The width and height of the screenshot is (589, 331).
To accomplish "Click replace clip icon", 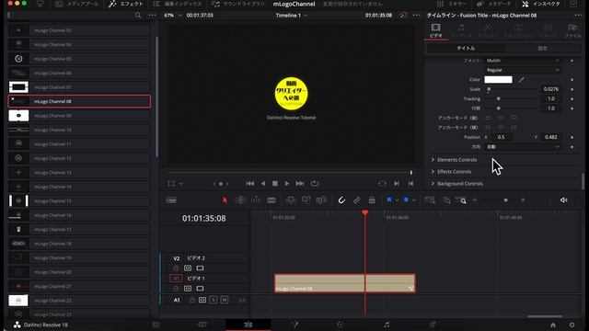I will click(321, 200).
